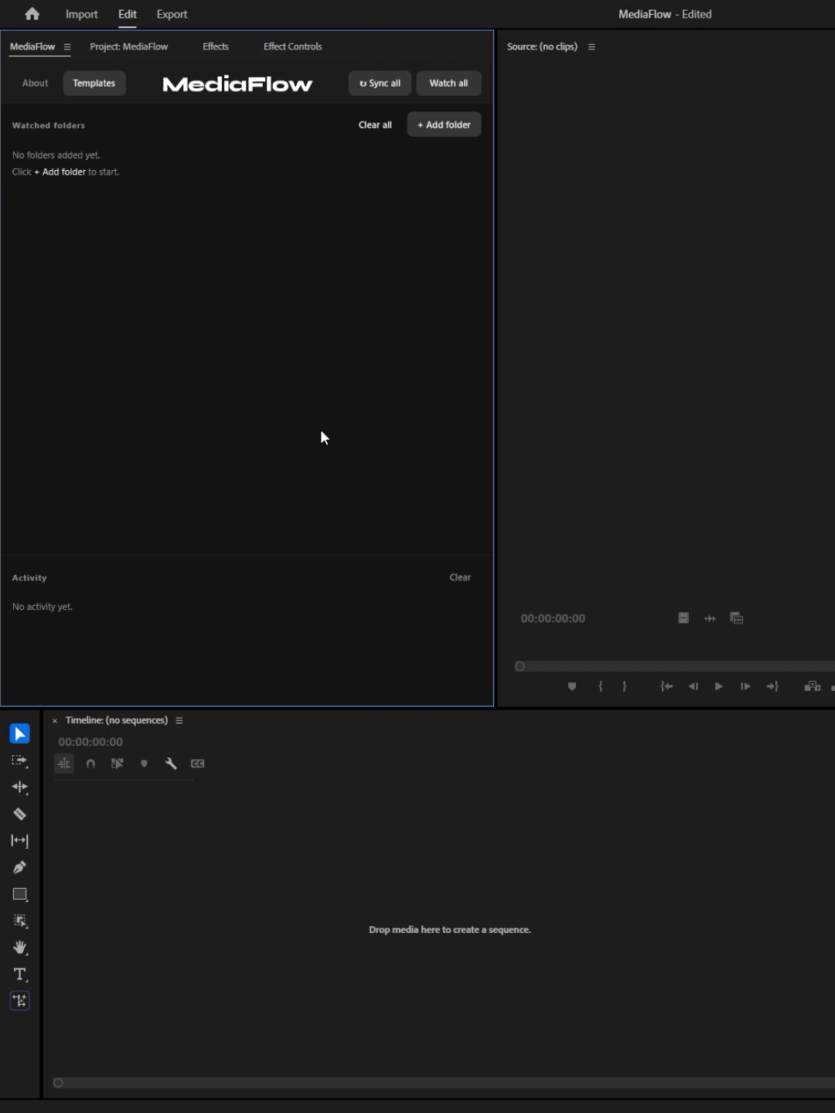
Task: Select the Razor tool
Action: [19, 814]
